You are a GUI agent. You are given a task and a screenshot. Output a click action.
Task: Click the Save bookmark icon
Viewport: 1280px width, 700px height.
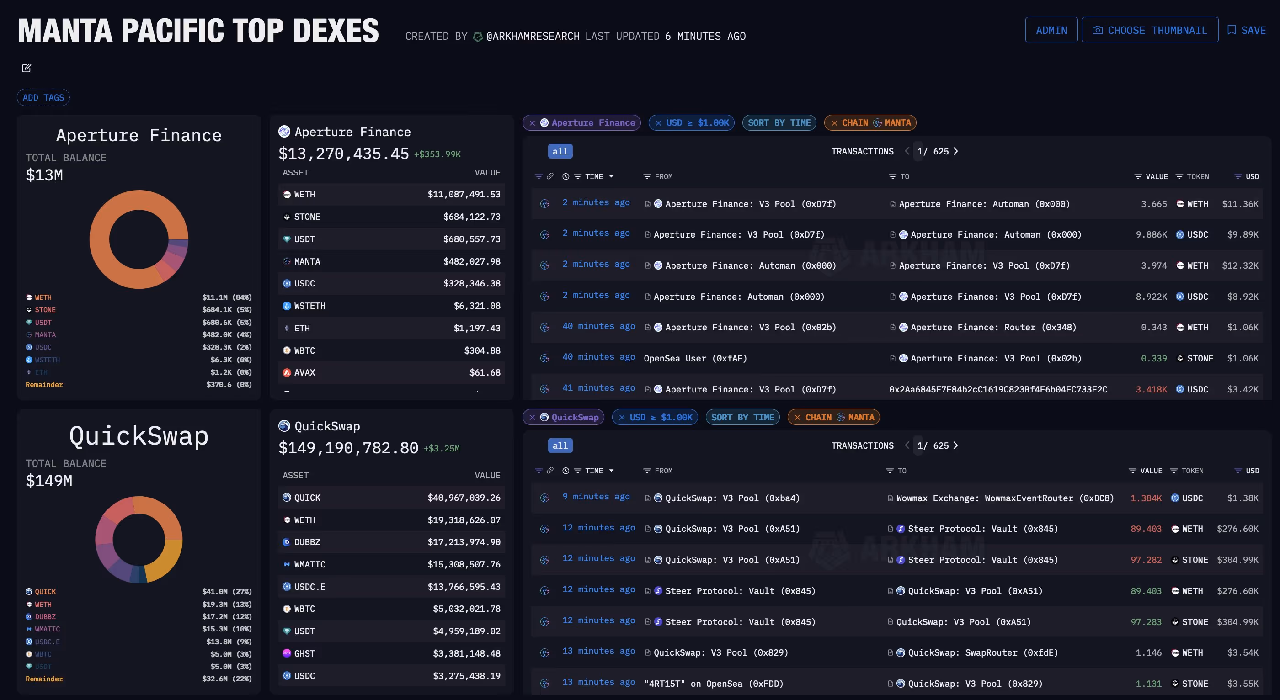(x=1231, y=30)
